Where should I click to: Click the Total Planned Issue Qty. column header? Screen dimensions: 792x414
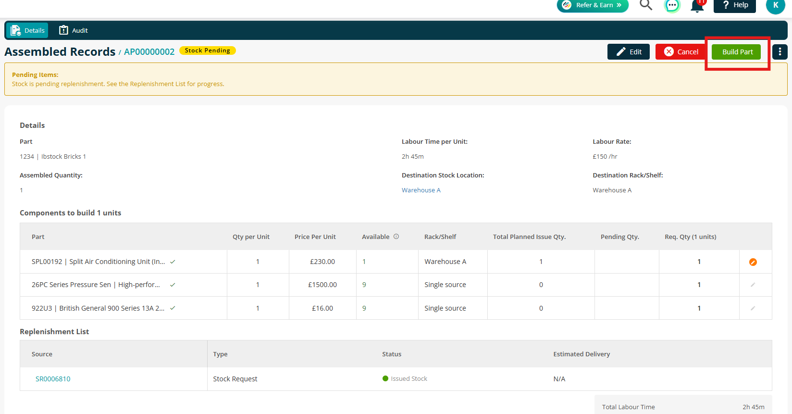(x=530, y=237)
